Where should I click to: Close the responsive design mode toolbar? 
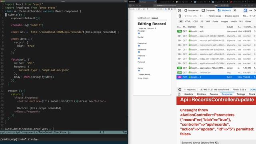coord(175,9)
